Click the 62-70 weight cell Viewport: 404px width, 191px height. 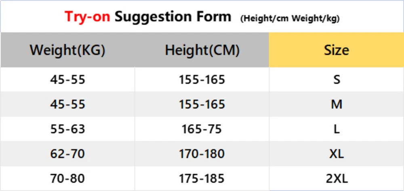pyautogui.click(x=67, y=154)
